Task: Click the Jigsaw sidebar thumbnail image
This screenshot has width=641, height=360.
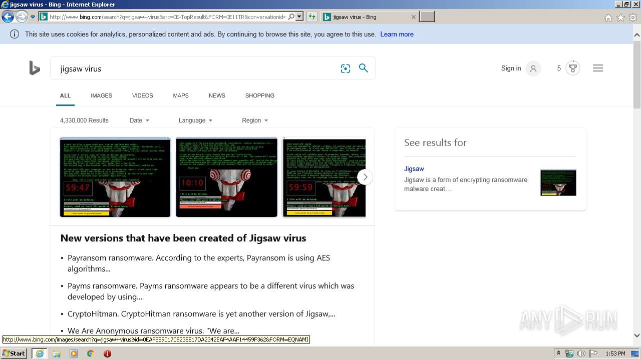Action: [x=558, y=182]
